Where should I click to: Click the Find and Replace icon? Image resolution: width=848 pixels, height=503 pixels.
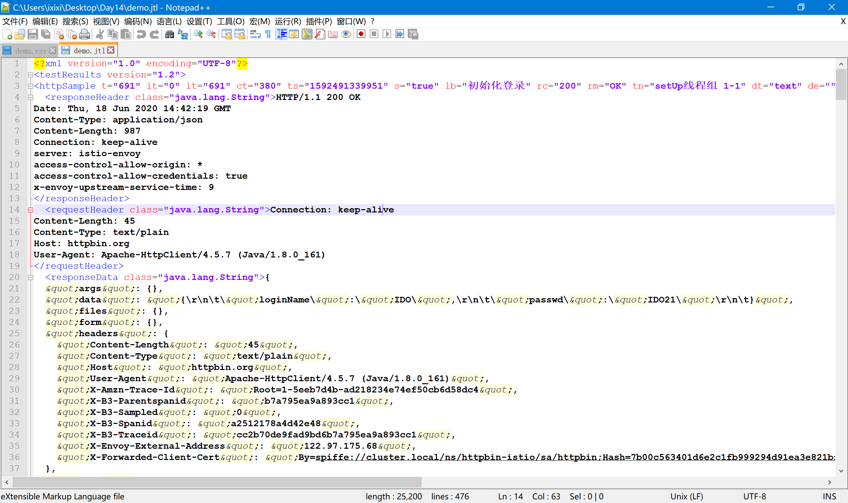pos(183,34)
